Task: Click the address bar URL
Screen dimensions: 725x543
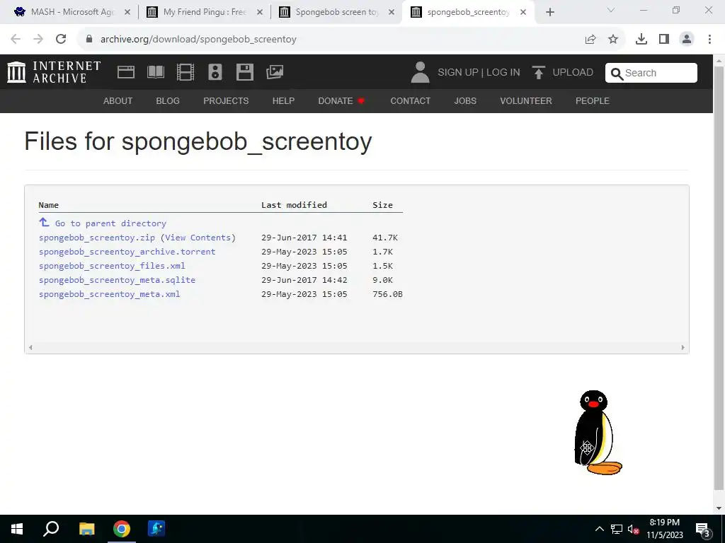Action: click(198, 40)
